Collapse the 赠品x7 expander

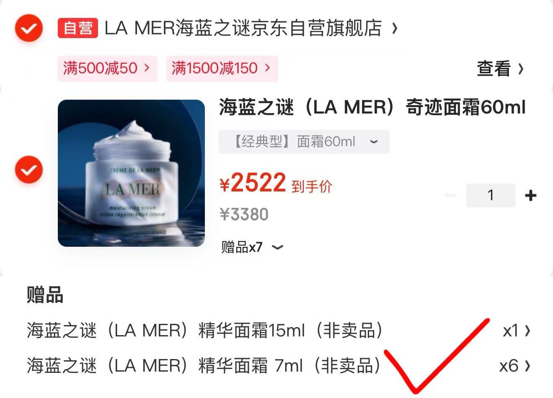click(252, 247)
